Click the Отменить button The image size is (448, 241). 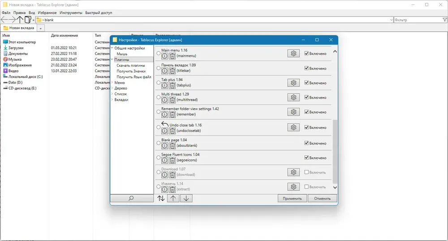click(322, 198)
